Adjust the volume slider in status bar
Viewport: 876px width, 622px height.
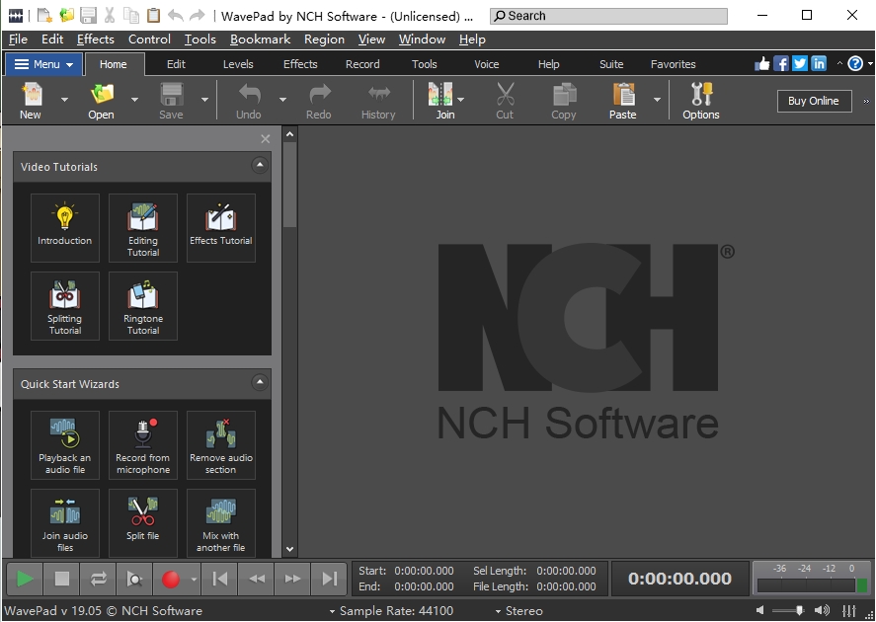pos(798,611)
